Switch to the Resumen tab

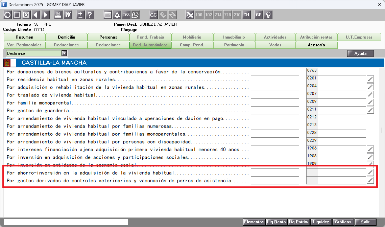coord(25,37)
